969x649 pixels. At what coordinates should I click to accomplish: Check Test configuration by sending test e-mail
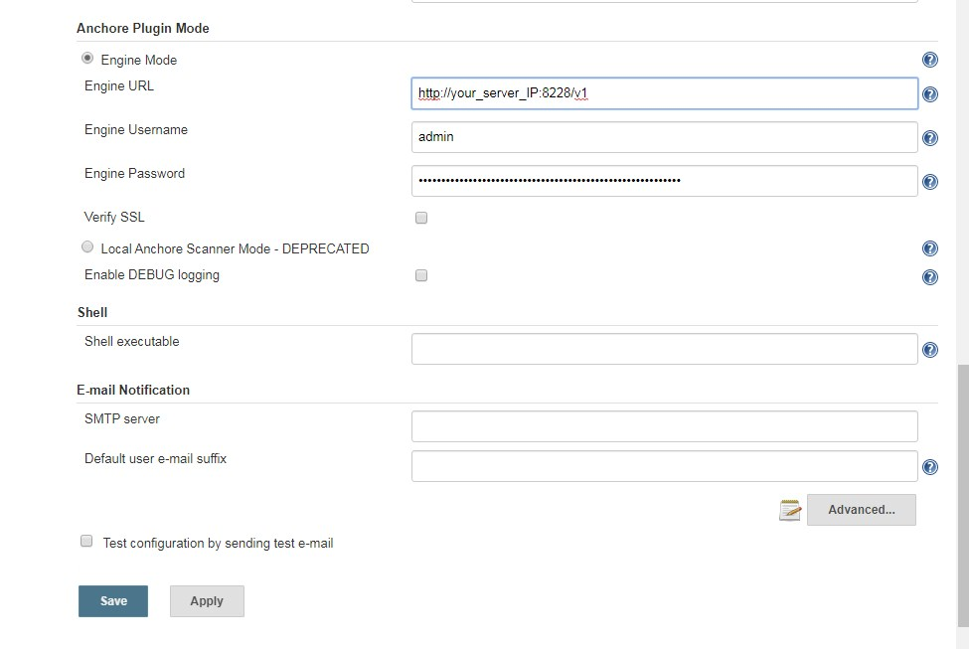(86, 542)
